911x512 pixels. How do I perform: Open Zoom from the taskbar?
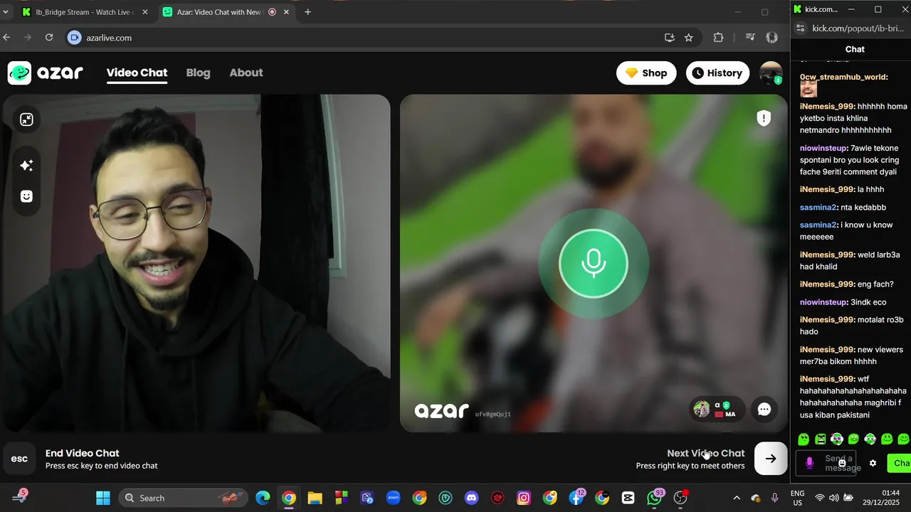point(393,498)
